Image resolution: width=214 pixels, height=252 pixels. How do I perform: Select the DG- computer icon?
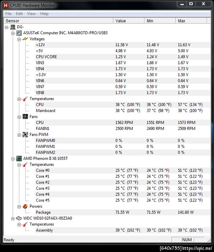click(13, 27)
